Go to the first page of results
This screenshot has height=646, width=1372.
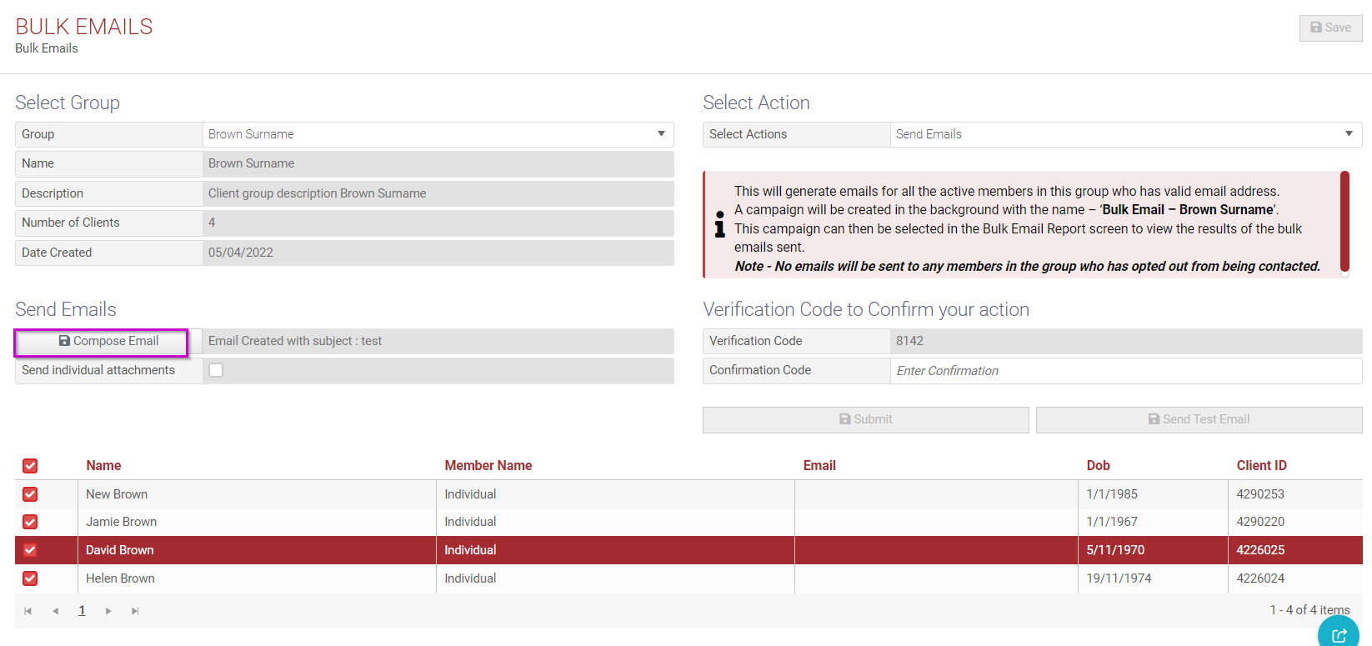pos(28,611)
